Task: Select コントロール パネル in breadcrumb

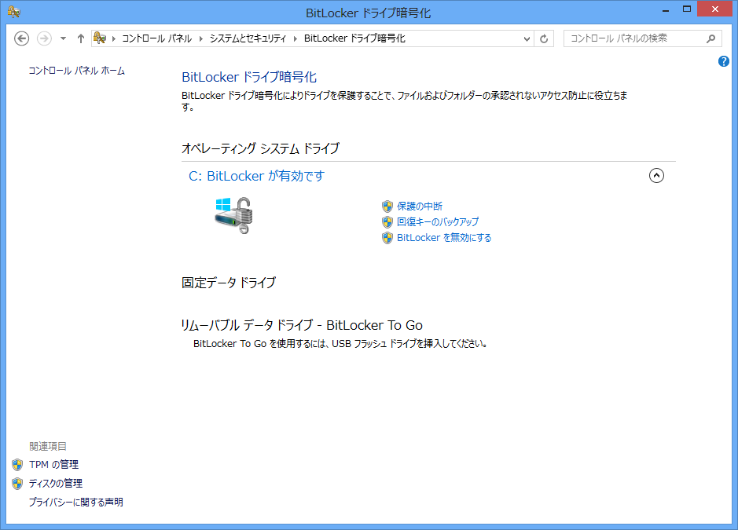Action: [x=156, y=38]
